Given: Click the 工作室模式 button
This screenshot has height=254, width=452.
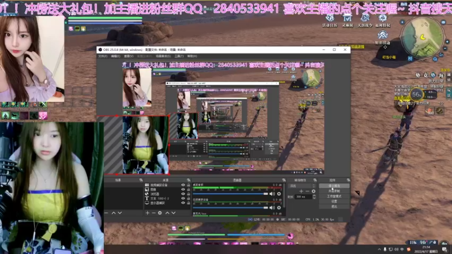Looking at the screenshot, I should click(334, 196).
